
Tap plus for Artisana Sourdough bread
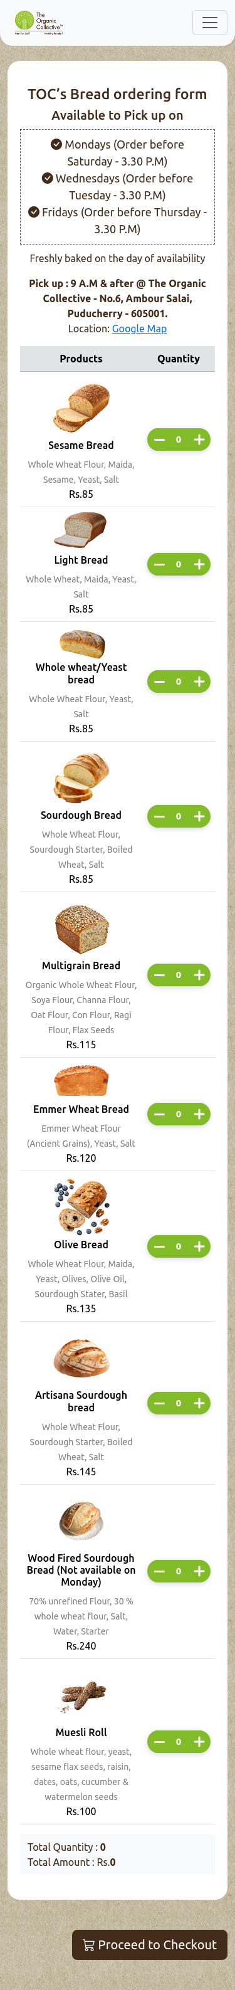tap(199, 1403)
